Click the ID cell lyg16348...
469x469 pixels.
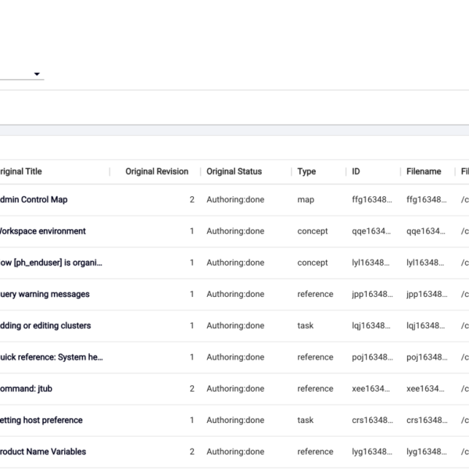[372, 451]
